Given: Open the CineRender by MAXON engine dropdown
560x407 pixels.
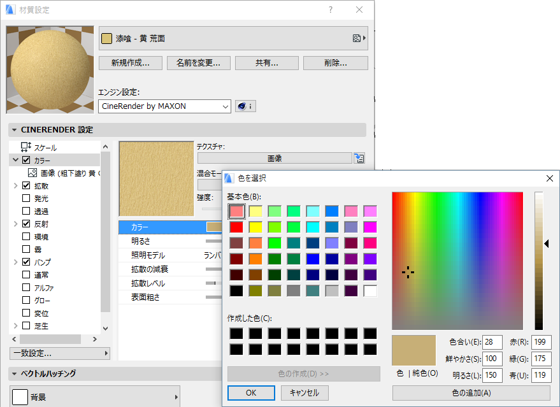Looking at the screenshot, I should point(224,106).
